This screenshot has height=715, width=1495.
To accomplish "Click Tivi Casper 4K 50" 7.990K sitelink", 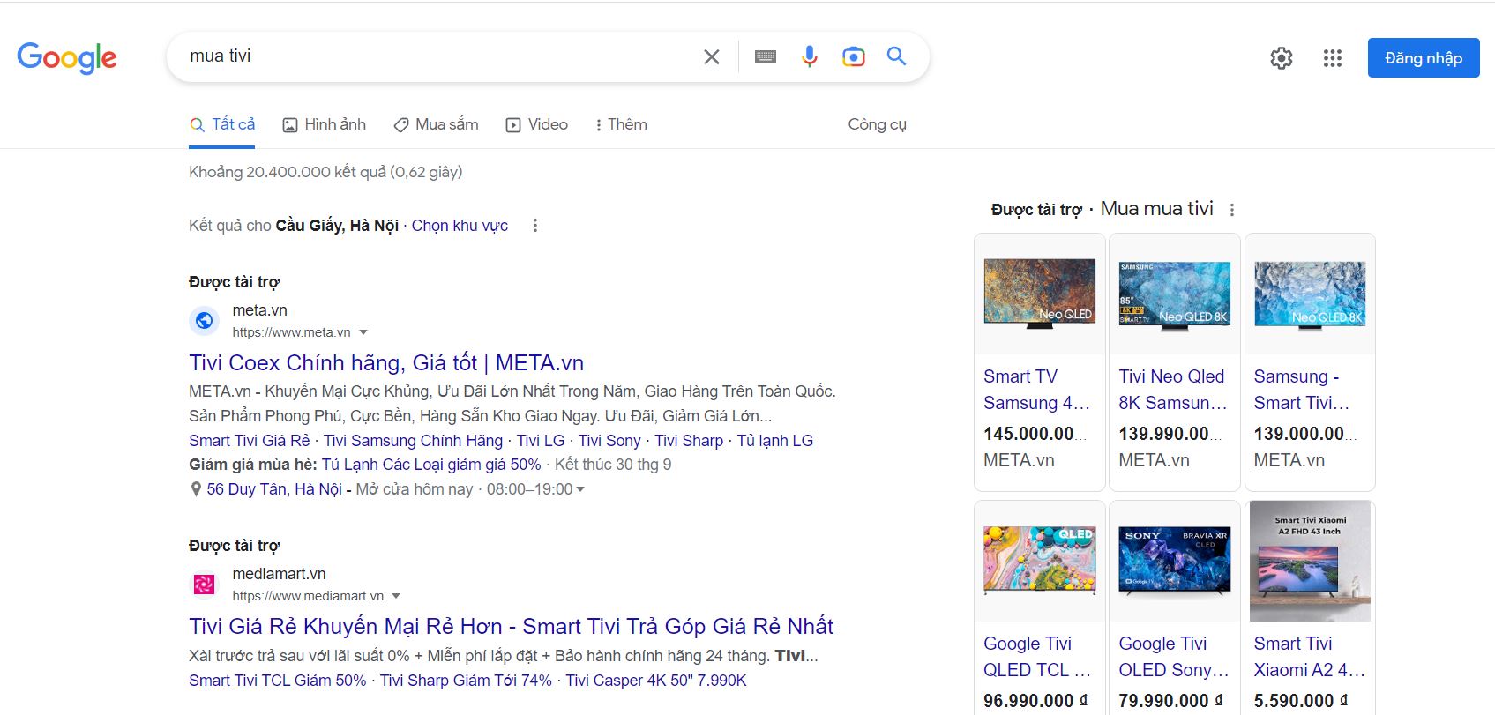I will tap(656, 681).
